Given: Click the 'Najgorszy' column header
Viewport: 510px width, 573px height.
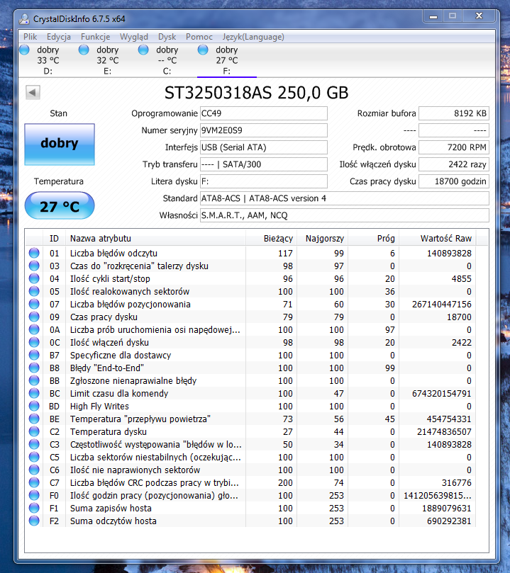Looking at the screenshot, I should click(x=322, y=239).
